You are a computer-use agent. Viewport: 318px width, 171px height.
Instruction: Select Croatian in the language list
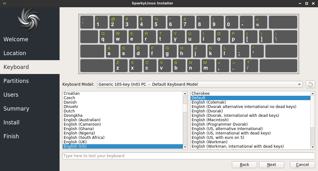[x=123, y=94]
